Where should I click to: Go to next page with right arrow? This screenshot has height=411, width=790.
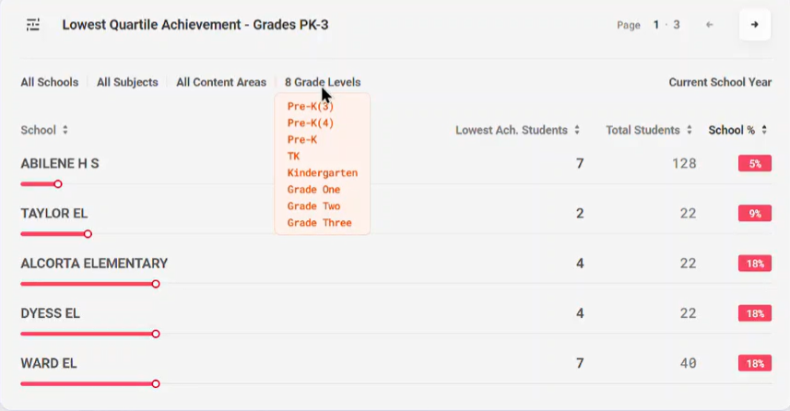(754, 25)
